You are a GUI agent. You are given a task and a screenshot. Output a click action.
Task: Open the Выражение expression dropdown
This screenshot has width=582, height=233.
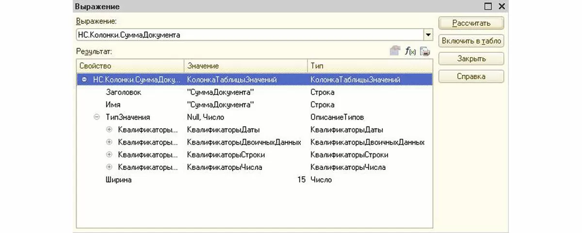click(x=428, y=35)
